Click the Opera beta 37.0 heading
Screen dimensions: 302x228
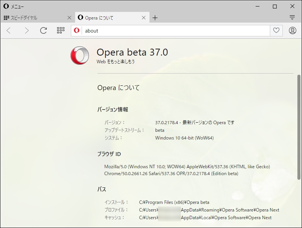132,52
